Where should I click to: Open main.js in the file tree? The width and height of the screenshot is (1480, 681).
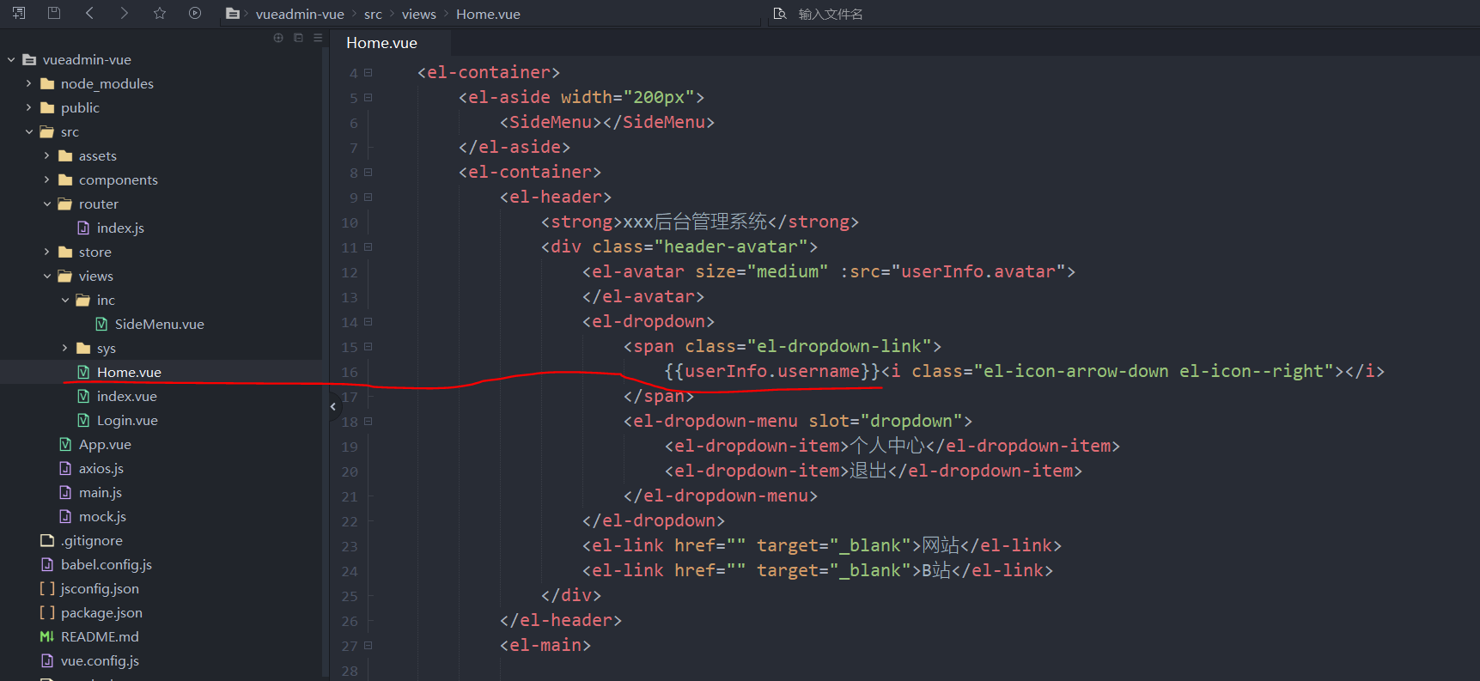click(x=100, y=492)
